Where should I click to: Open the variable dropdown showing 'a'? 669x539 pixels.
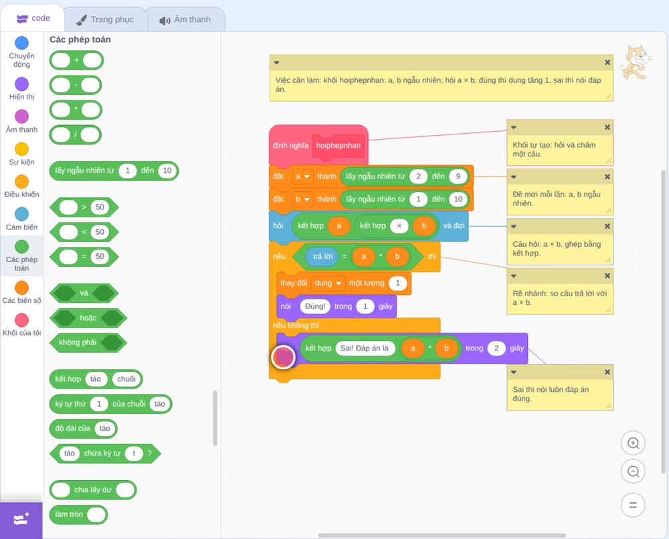[302, 177]
